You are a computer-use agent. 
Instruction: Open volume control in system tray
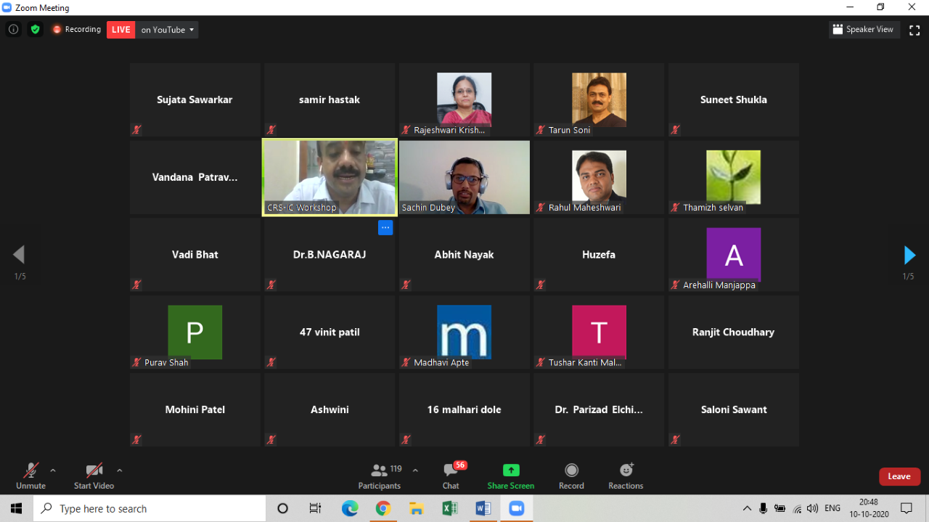[x=812, y=508]
